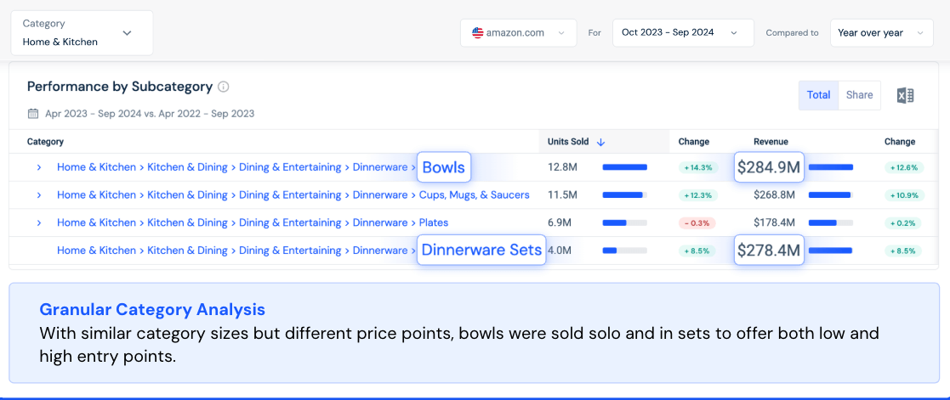950x400 pixels.
Task: Click the Category column header
Action: (45, 142)
